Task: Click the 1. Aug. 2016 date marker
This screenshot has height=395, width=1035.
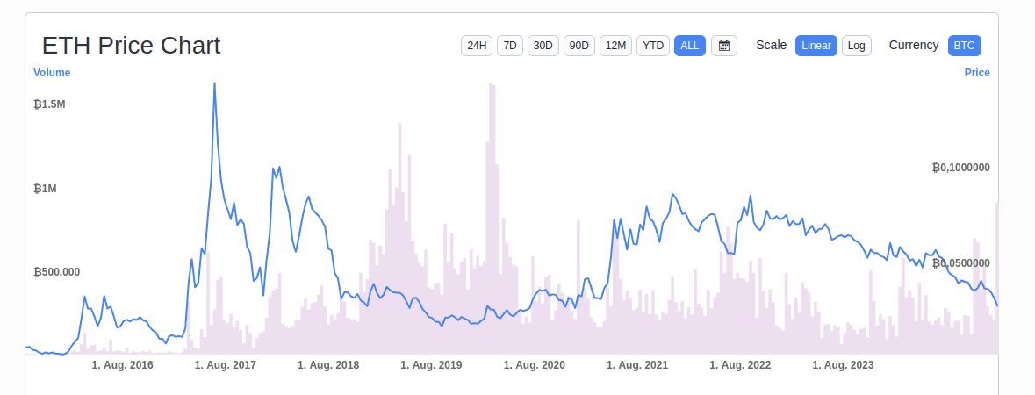Action: click(x=123, y=365)
